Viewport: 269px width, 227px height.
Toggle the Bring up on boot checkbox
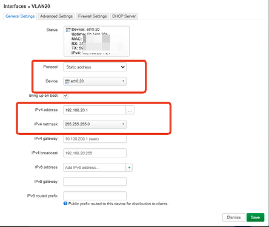pos(65,96)
